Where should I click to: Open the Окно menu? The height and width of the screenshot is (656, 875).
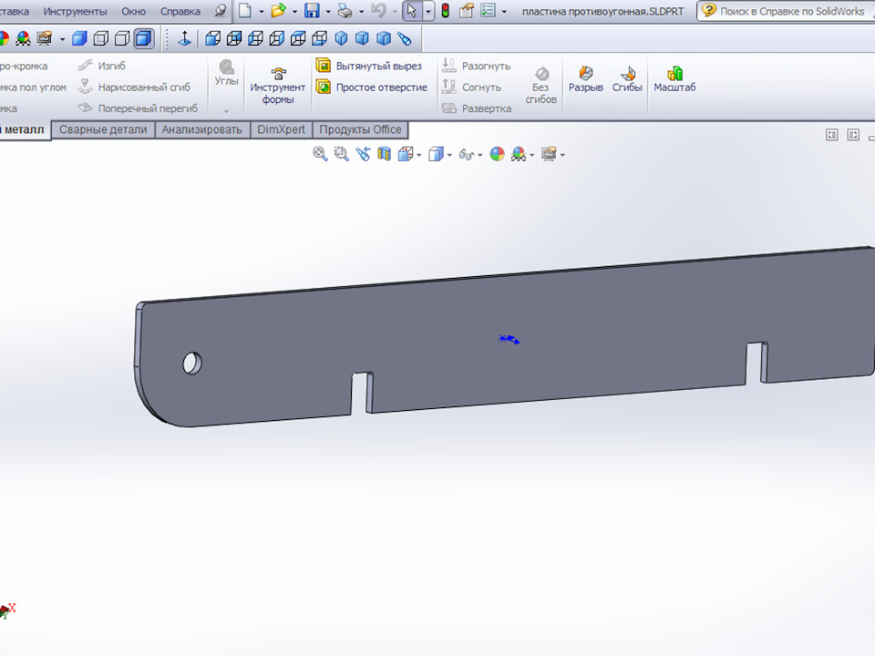pos(133,11)
